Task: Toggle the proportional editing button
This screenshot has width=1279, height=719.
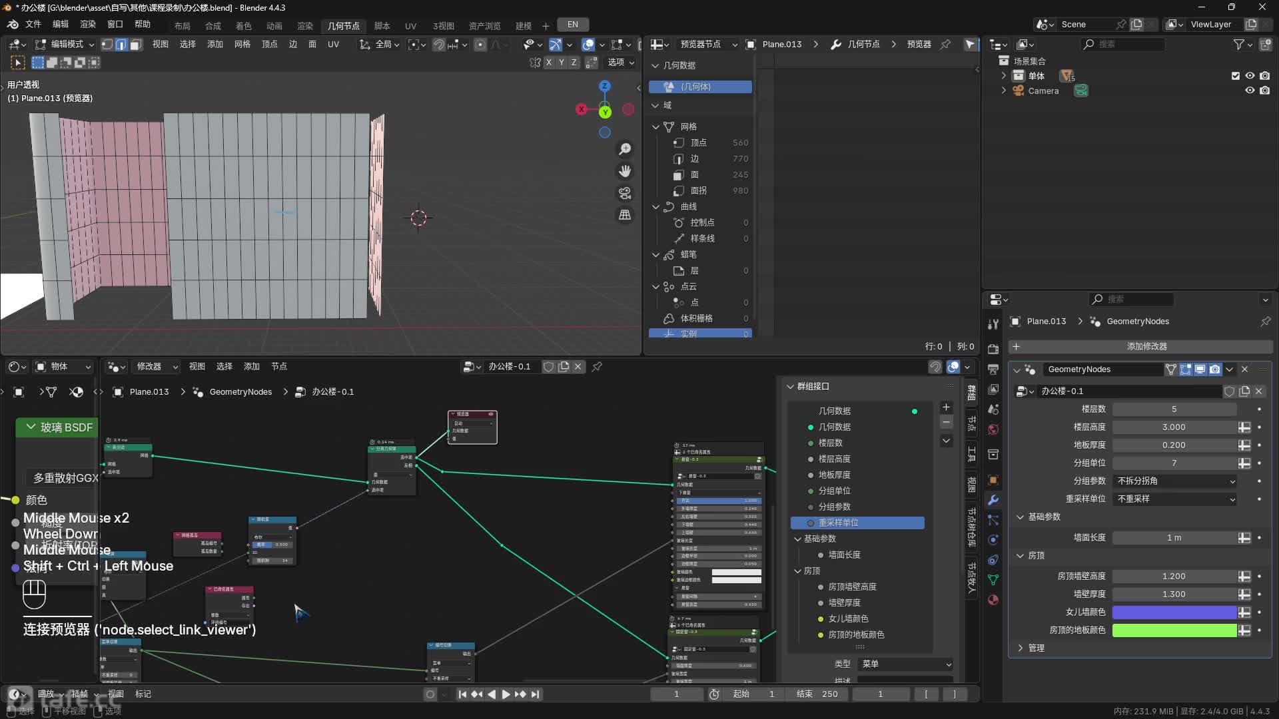Action: [x=480, y=45]
